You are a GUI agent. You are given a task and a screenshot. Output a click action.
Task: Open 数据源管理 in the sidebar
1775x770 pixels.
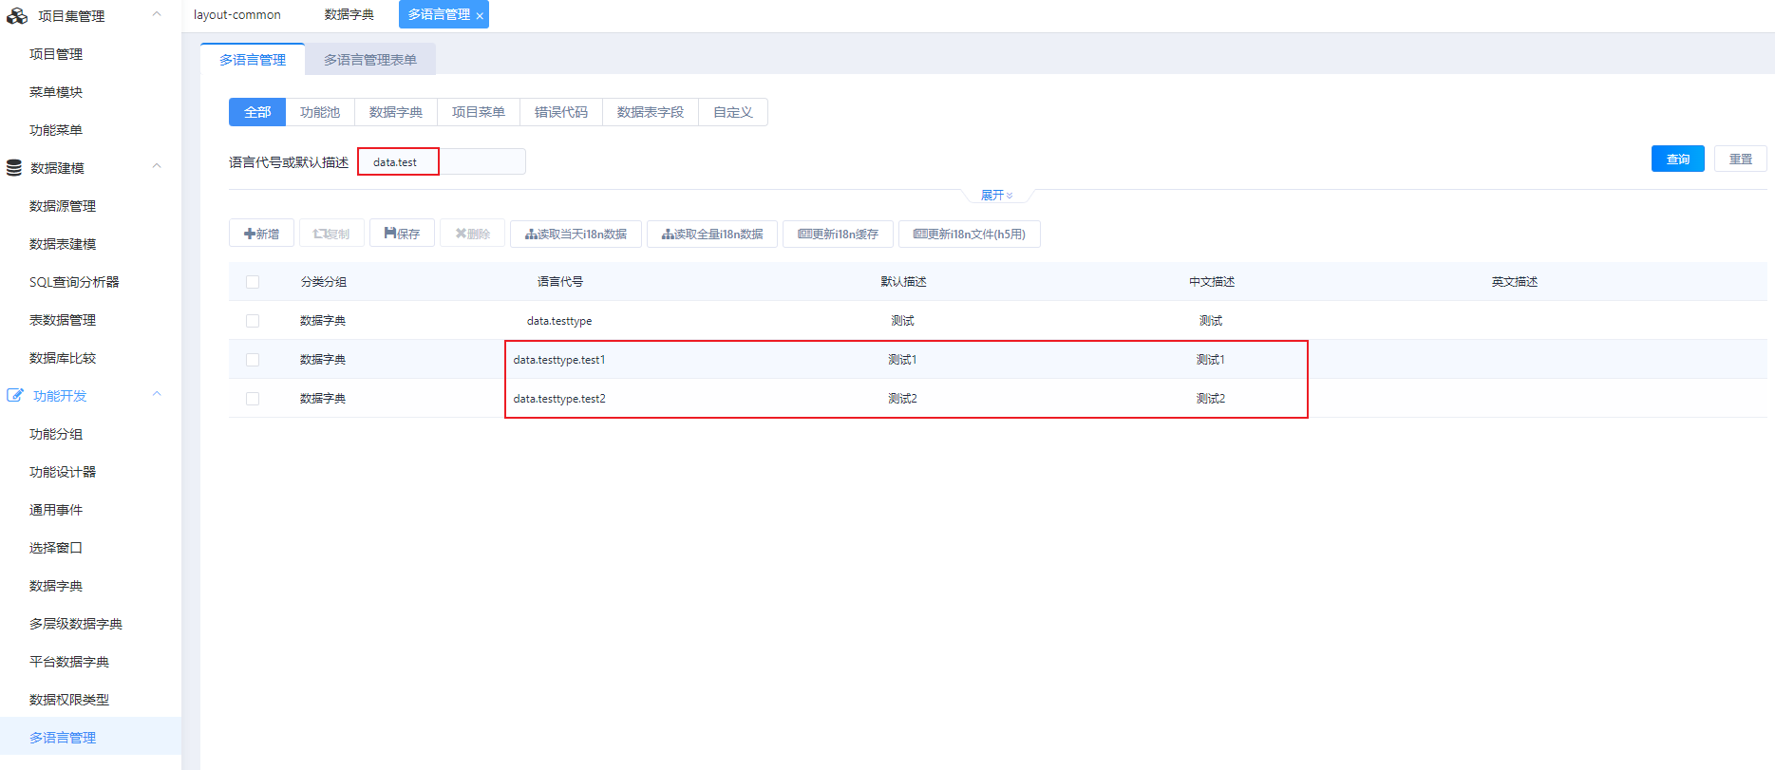pos(63,206)
